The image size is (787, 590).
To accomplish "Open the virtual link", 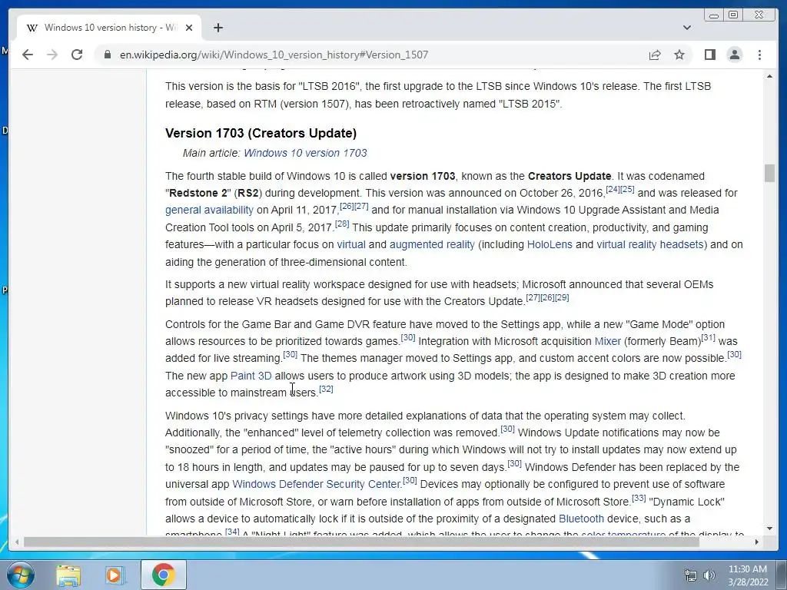I will [x=350, y=245].
